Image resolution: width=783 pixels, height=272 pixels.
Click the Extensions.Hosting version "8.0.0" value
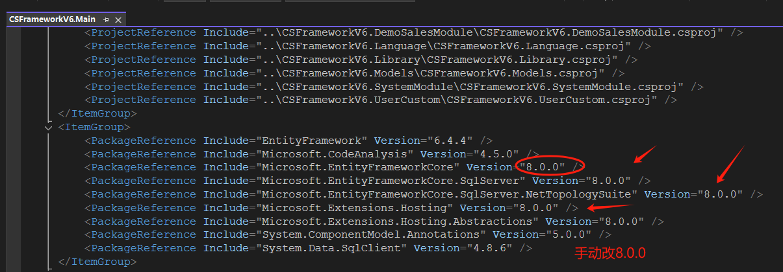point(537,208)
